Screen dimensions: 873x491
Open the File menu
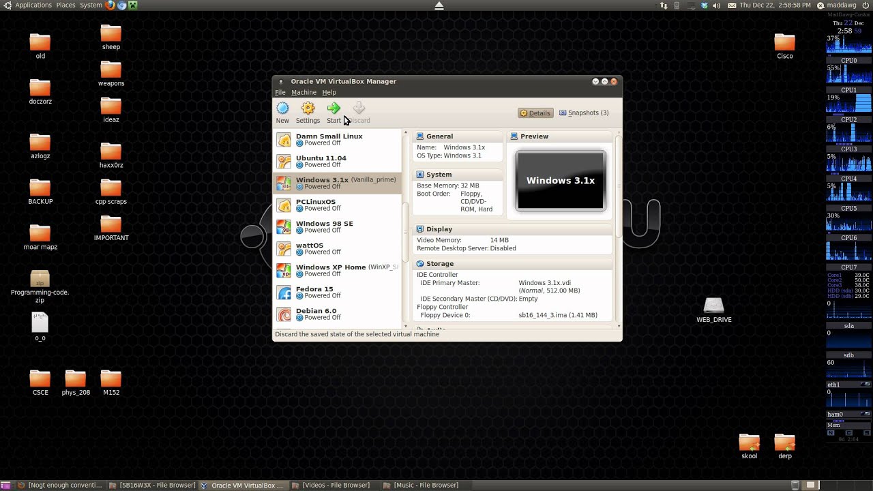(x=280, y=92)
